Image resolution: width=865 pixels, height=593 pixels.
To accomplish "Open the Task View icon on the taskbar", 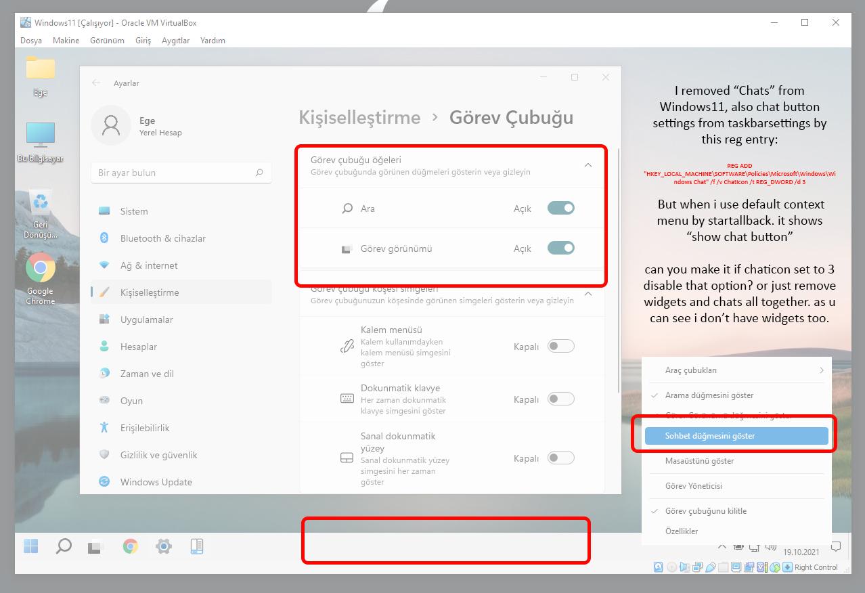I will point(95,547).
